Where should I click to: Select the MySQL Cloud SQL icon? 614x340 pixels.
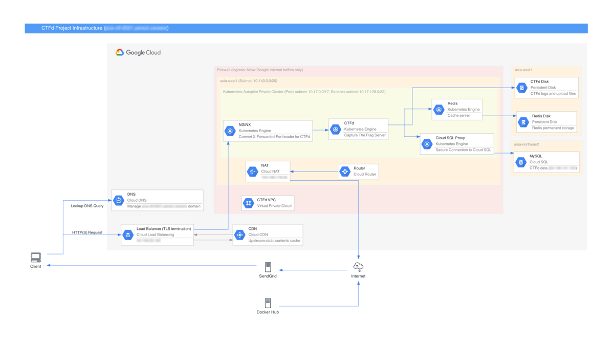pos(521,162)
